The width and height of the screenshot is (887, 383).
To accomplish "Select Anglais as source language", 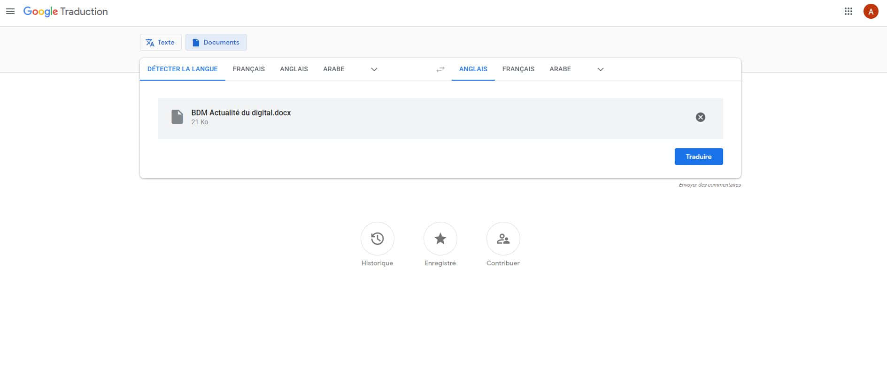I will pyautogui.click(x=294, y=69).
